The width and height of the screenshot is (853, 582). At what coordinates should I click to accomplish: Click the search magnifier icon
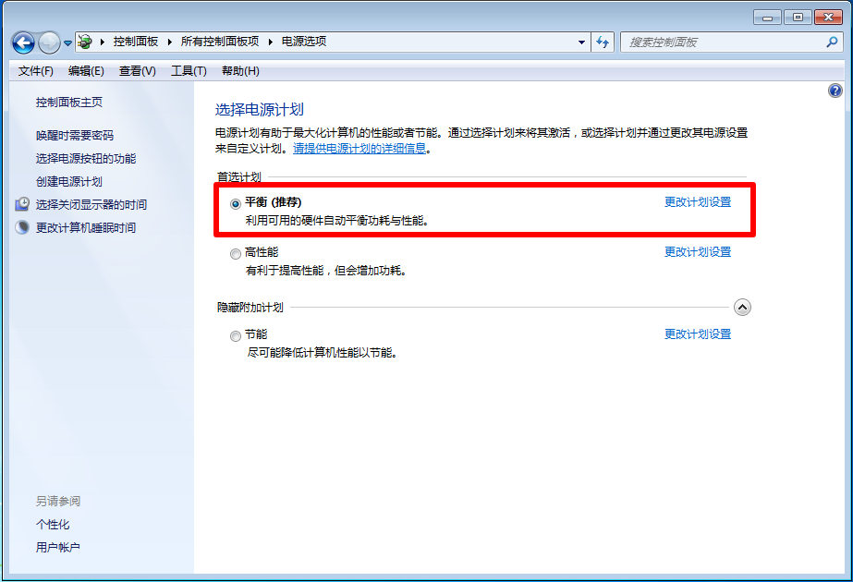(831, 42)
